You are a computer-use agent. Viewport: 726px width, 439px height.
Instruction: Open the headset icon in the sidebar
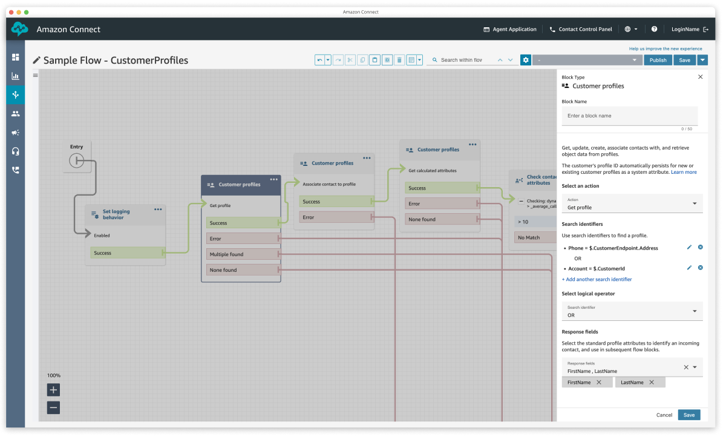click(15, 151)
